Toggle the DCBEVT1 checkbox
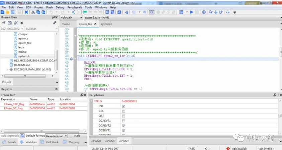The height and width of the screenshot is (150, 282). pos(123,130)
